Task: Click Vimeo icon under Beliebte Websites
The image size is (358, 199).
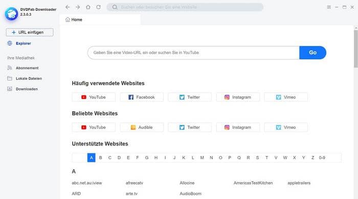Action: click(x=279, y=127)
